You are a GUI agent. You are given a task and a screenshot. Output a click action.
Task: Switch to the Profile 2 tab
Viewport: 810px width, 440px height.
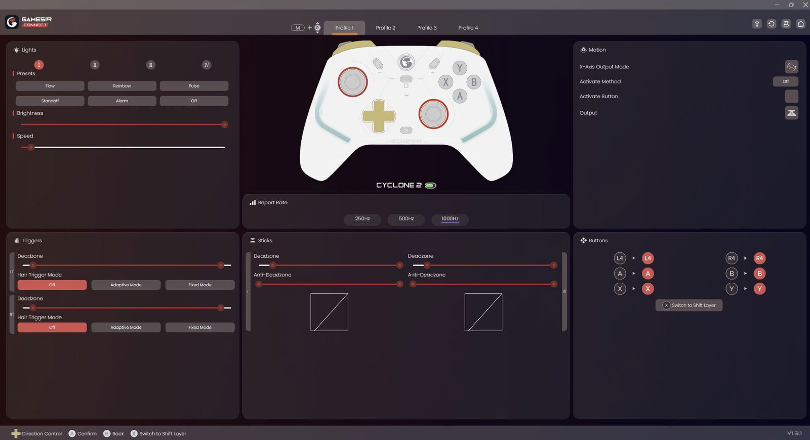click(x=386, y=28)
